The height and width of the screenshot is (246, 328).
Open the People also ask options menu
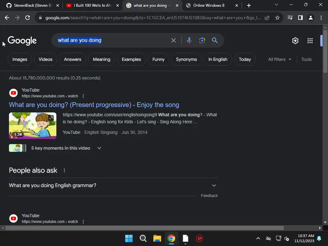click(64, 170)
